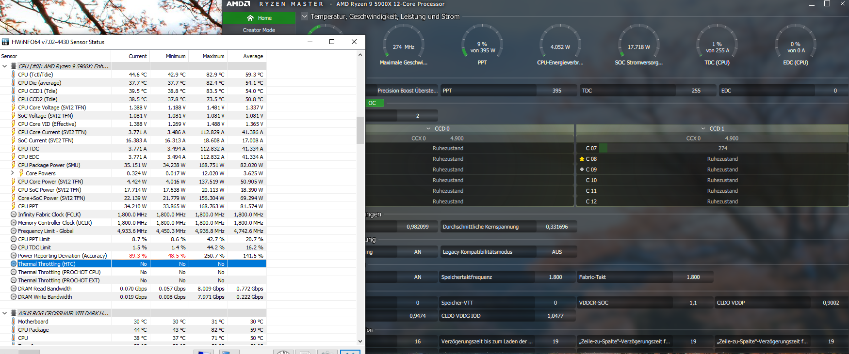849x354 pixels.
Task: Click thermometer icon for CPU Die (average)
Action: tap(13, 83)
